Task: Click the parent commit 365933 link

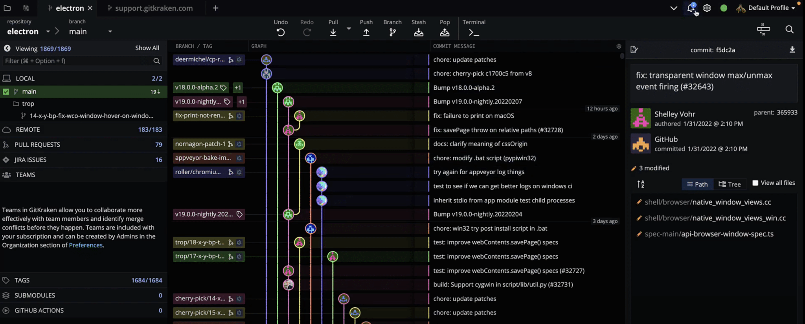Action: pyautogui.click(x=787, y=113)
